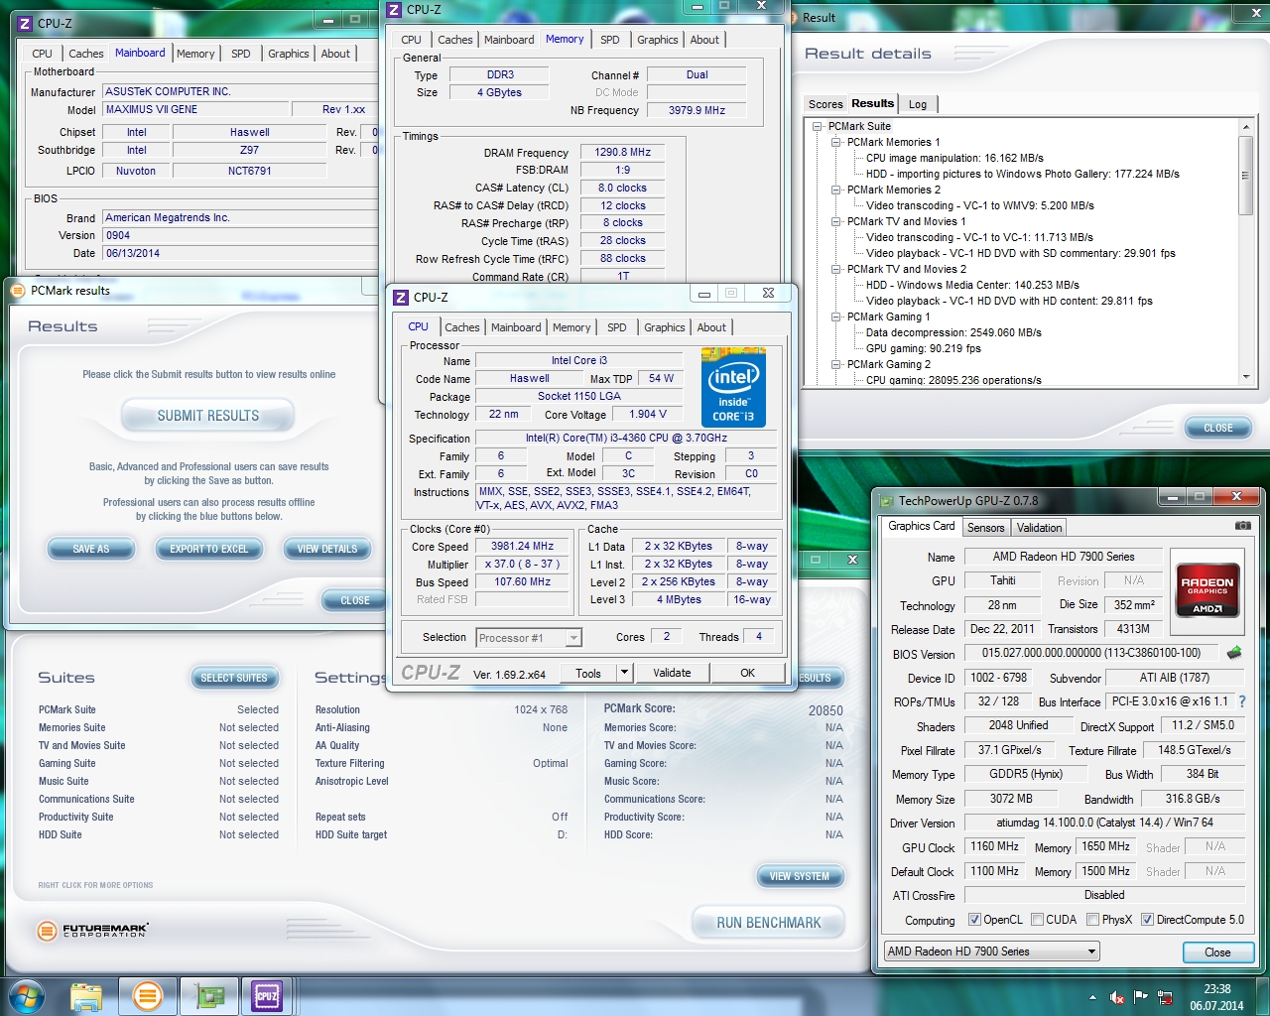Click the title bar icon of the front CPU-Z window
The width and height of the screenshot is (1270, 1016).
point(401,297)
